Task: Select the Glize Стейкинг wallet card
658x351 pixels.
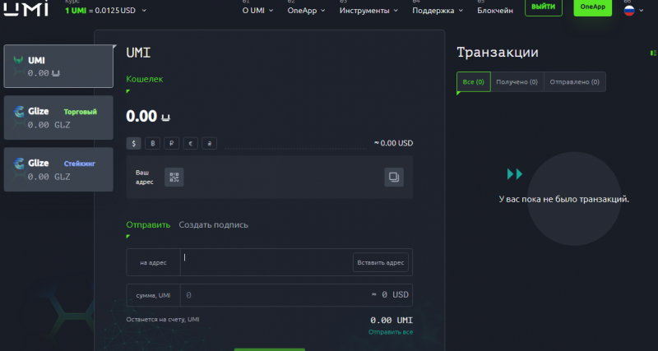Action: pos(58,169)
